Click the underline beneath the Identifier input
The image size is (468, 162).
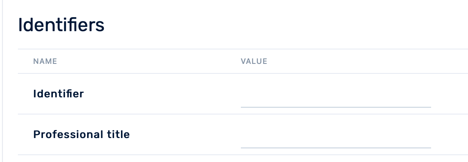[336, 107]
